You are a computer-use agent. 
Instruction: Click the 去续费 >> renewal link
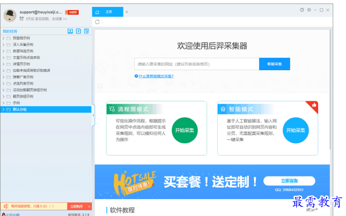tap(60, 19)
